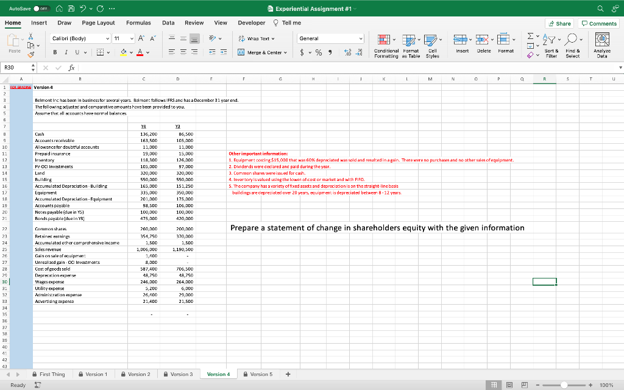Image resolution: width=624 pixels, height=390 pixels.
Task: Open the Formulas ribbon tab
Action: (x=138, y=23)
